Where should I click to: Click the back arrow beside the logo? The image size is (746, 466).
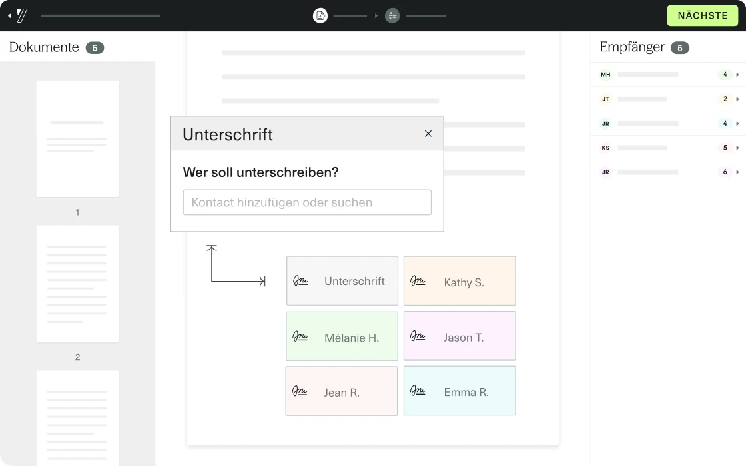tap(9, 15)
